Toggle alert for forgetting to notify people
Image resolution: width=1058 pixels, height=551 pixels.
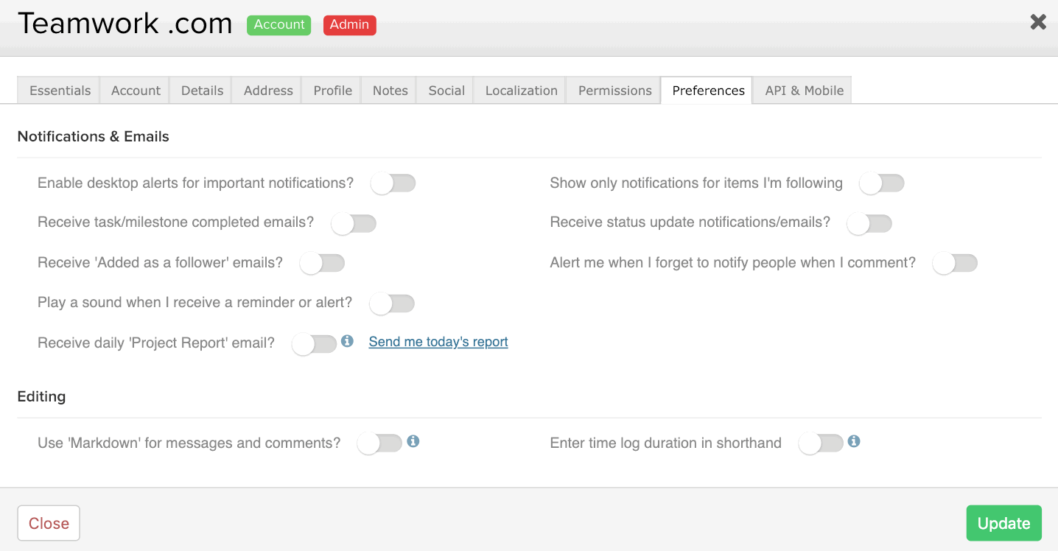pyautogui.click(x=955, y=263)
